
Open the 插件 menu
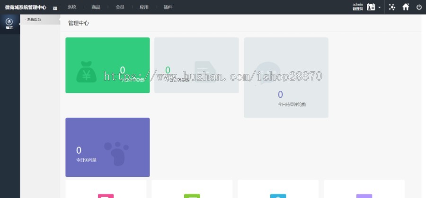point(168,7)
